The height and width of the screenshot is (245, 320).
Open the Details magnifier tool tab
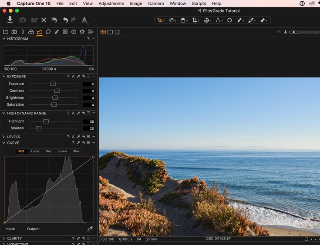pos(48,32)
